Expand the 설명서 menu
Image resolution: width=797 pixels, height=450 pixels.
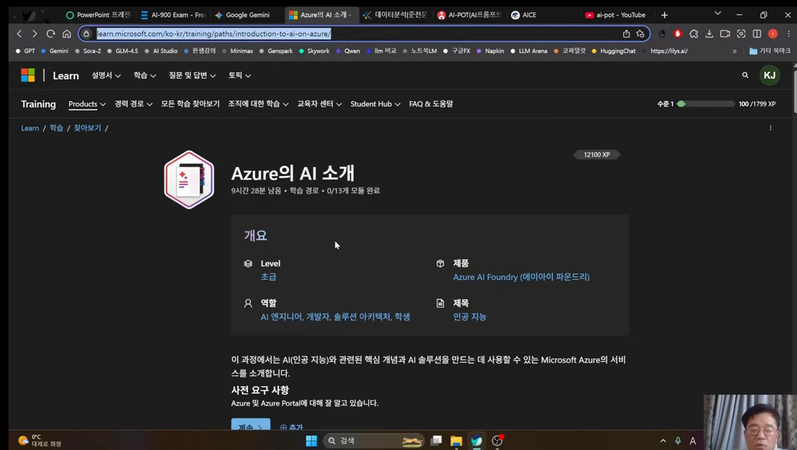click(106, 75)
